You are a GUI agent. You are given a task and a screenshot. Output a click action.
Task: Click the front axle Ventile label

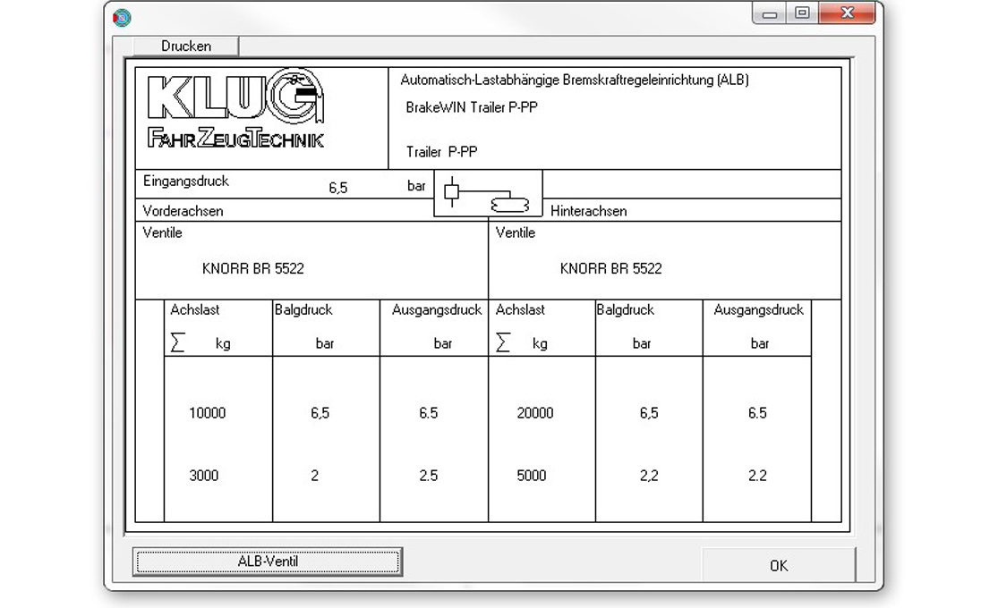[162, 233]
